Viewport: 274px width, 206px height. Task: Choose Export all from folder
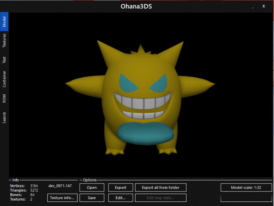pyautogui.click(x=161, y=187)
